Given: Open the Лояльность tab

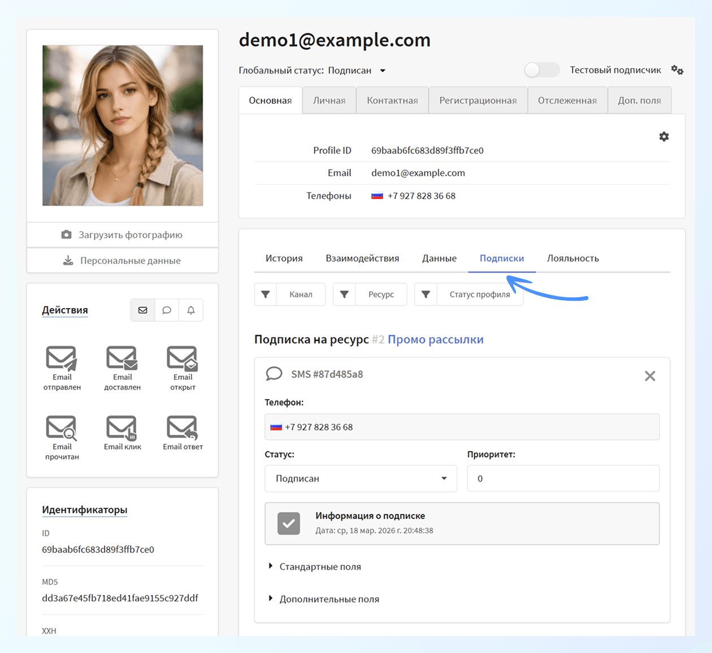Looking at the screenshot, I should pyautogui.click(x=572, y=258).
